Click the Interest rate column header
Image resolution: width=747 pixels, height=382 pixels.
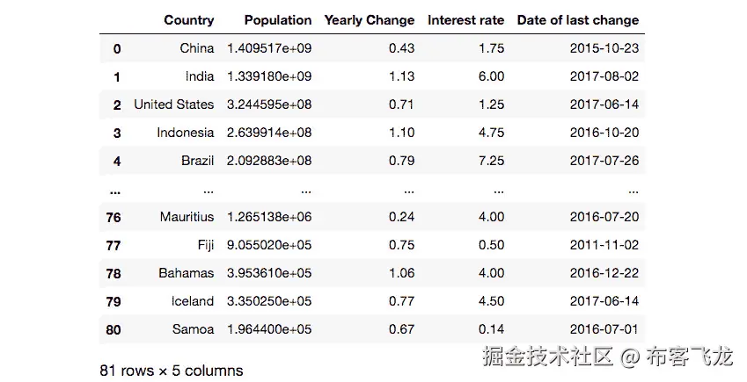point(465,19)
